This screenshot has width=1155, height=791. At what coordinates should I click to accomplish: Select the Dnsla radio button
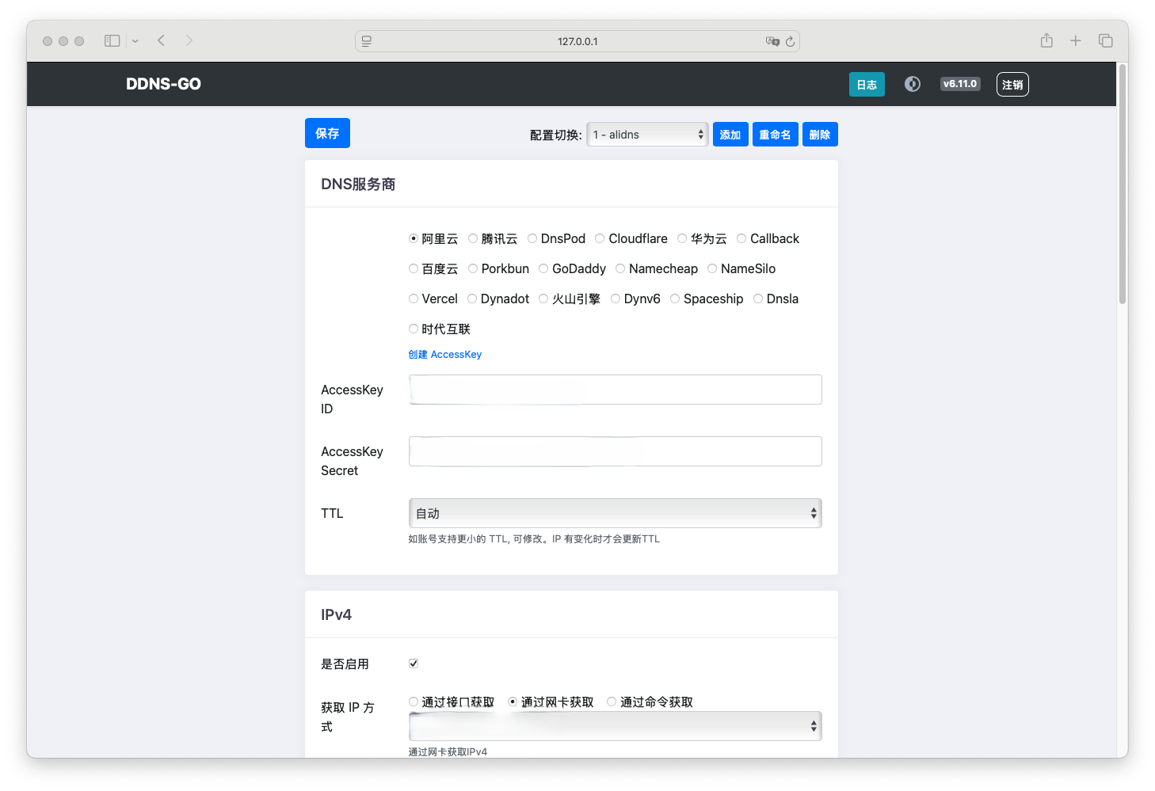pyautogui.click(x=758, y=299)
